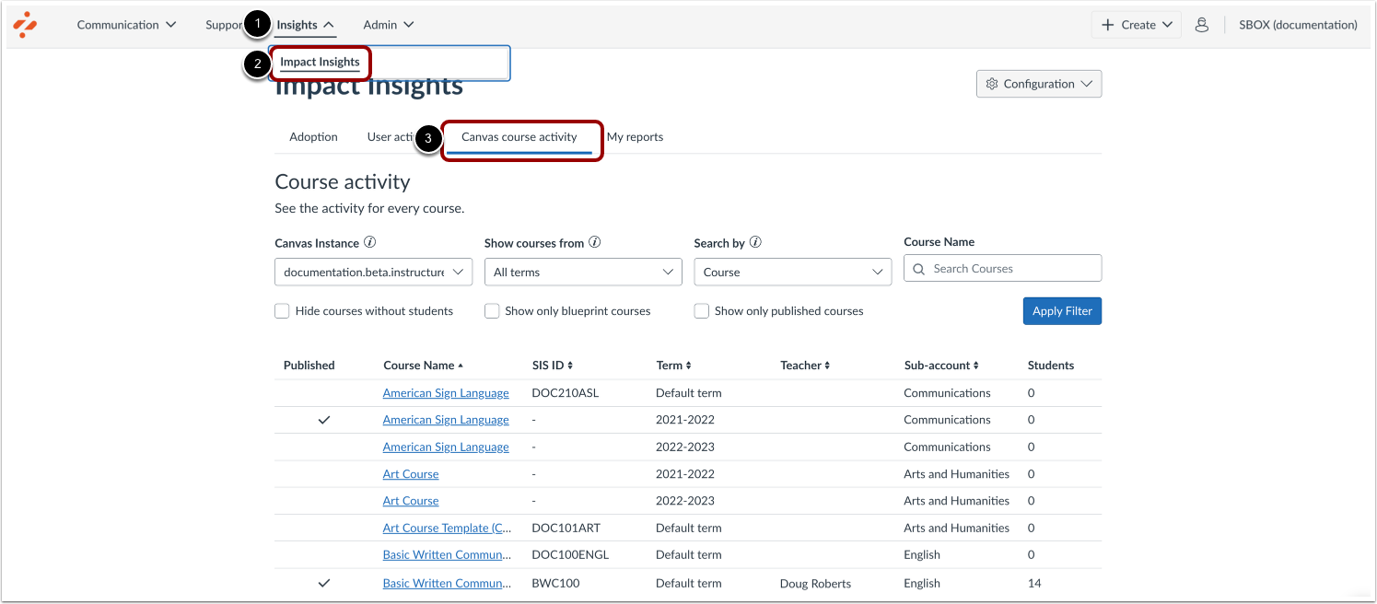Screen dimensions: 1377x604
Task: Switch to the Adoption tab
Action: pyautogui.click(x=313, y=137)
